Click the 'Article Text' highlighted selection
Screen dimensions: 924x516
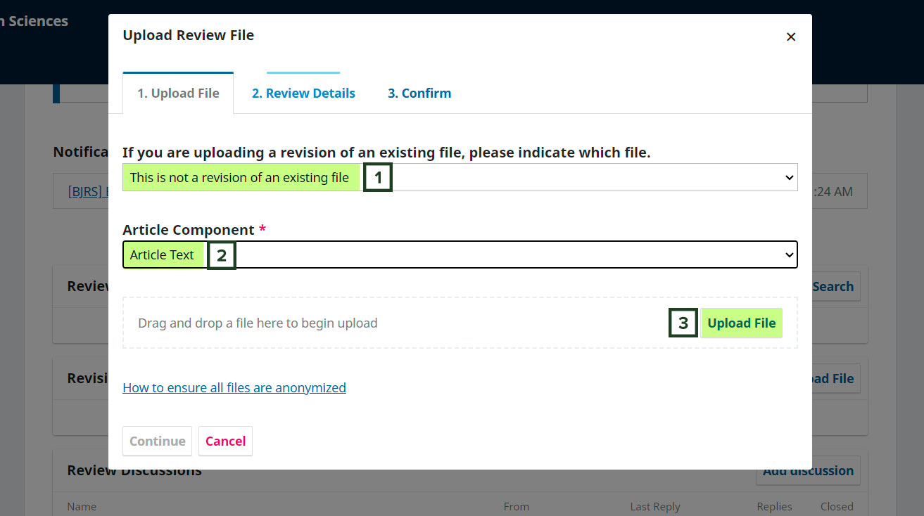163,255
